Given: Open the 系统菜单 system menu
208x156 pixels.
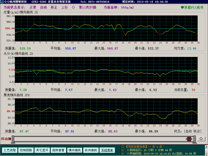Looking at the screenshot, I should [107, 150].
